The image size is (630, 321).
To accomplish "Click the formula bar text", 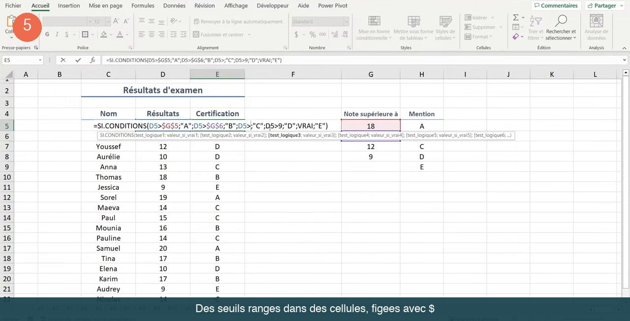I will pos(194,60).
